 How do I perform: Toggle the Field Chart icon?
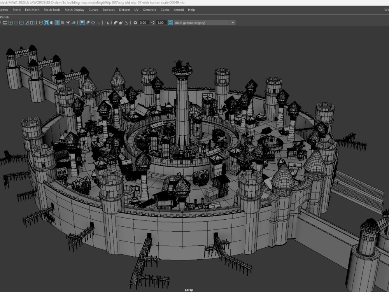(x=21, y=23)
